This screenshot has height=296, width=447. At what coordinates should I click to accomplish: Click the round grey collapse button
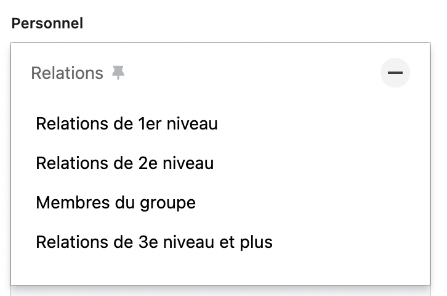pos(395,73)
